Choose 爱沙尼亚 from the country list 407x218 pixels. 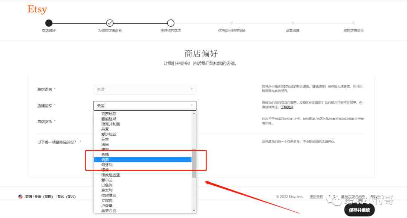click(x=142, y=134)
